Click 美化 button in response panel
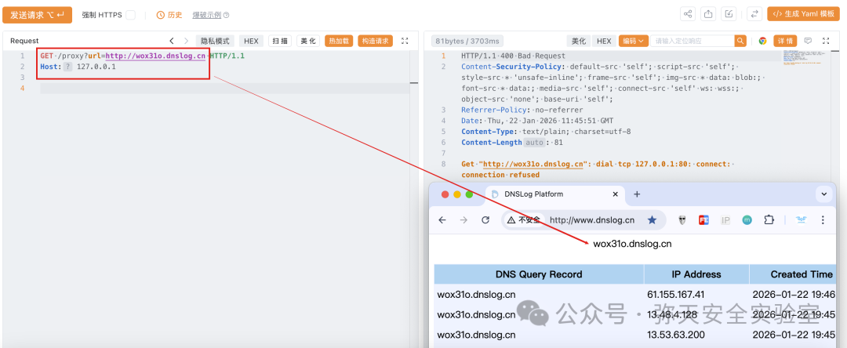The image size is (847, 348). (578, 41)
